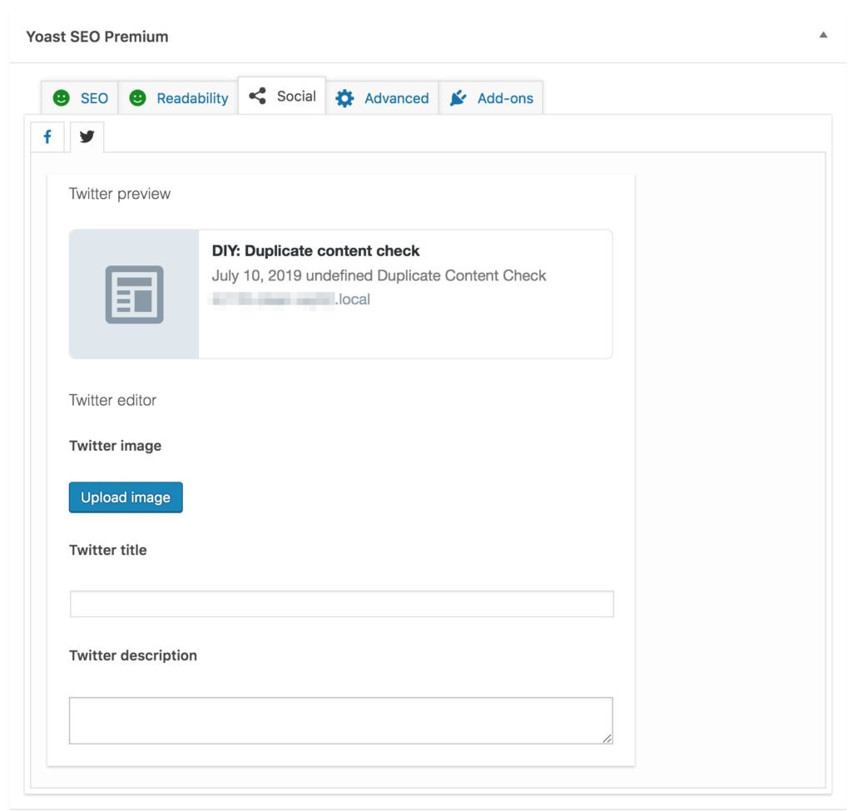Screen dimensions: 852x811
Task: Click the Upload image button
Action: (x=126, y=497)
